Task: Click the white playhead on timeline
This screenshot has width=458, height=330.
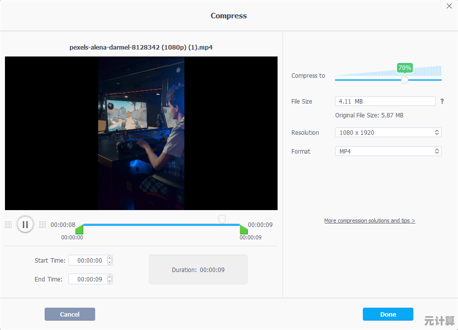Action: (x=222, y=219)
